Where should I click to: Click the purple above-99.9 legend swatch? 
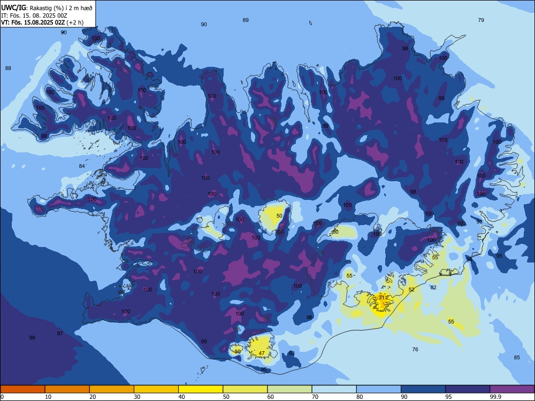pyautogui.click(x=512, y=389)
